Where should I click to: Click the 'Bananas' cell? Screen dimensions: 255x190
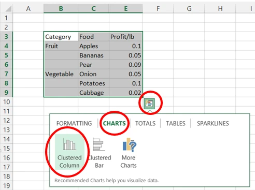click(x=93, y=55)
